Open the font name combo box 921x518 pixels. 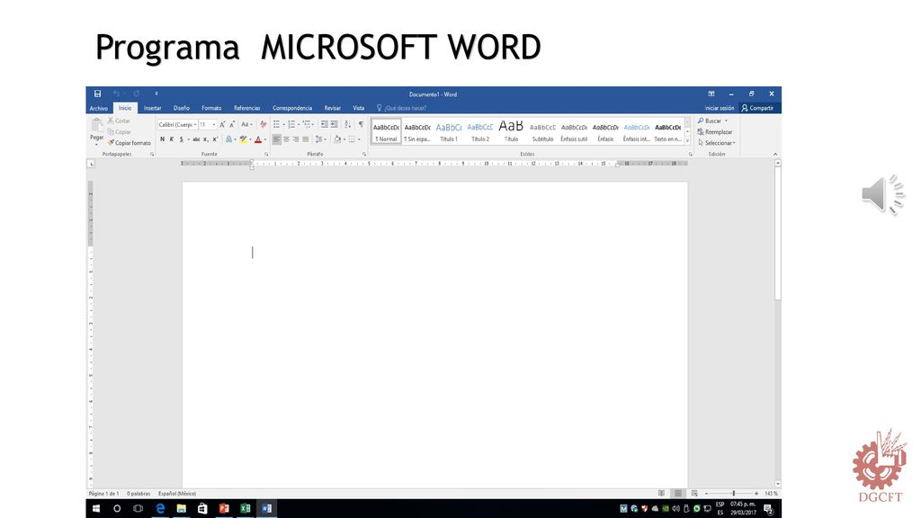click(x=177, y=124)
